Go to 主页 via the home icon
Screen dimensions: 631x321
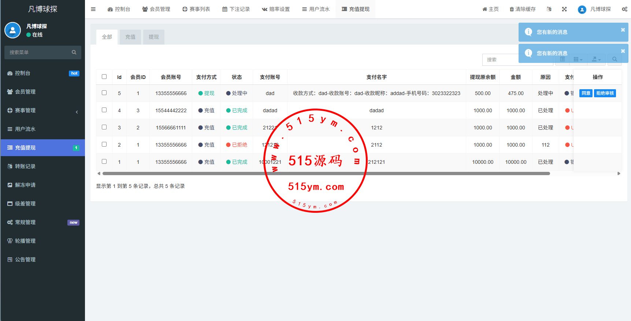490,9
